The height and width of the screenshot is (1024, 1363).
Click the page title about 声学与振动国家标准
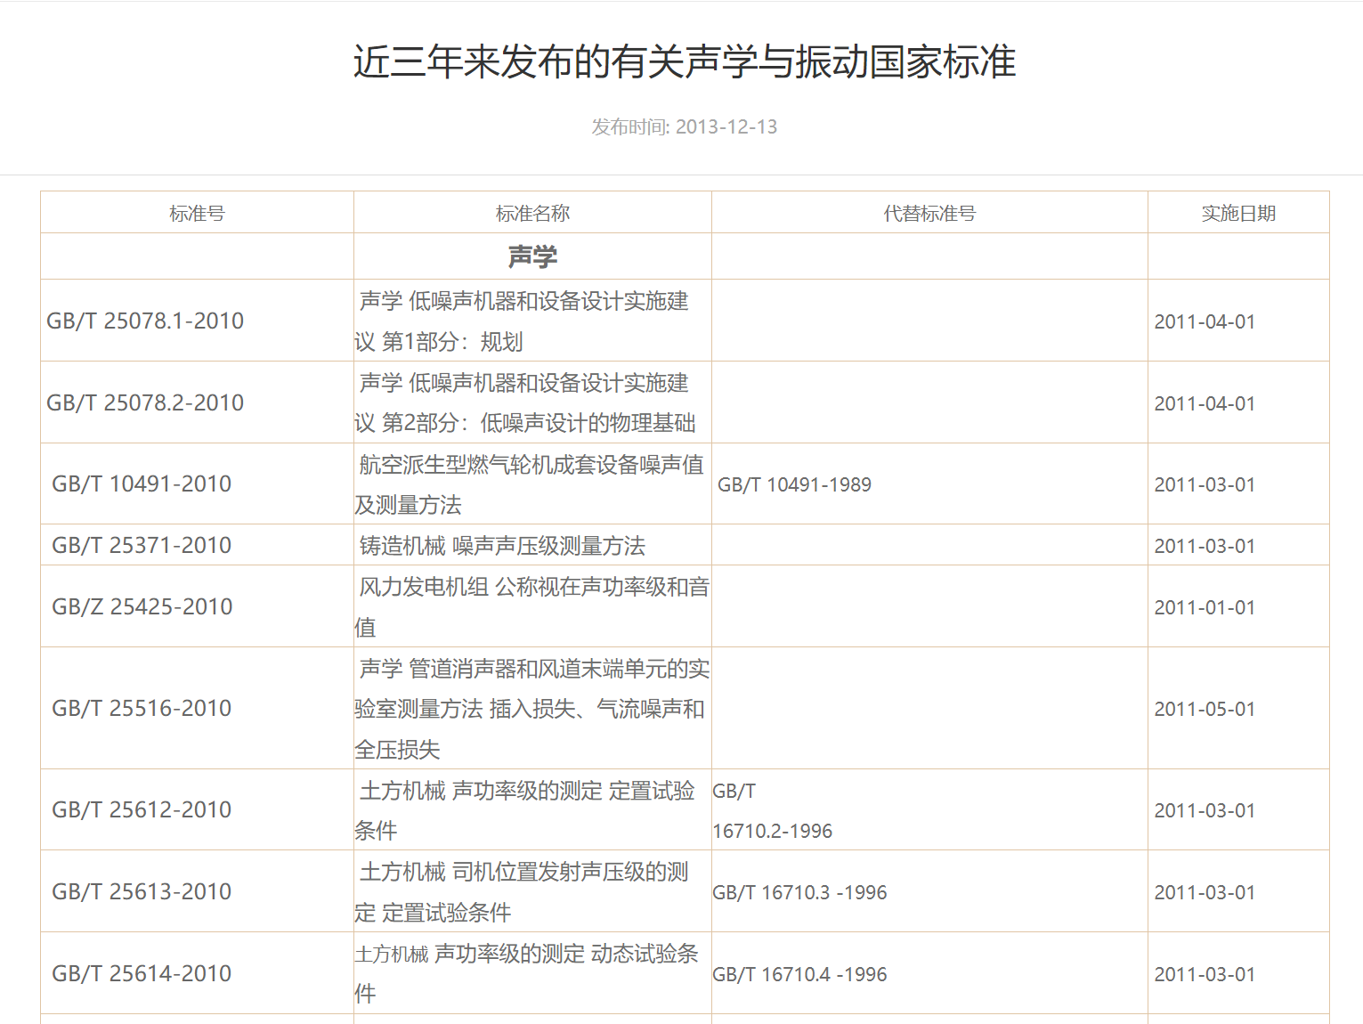click(x=684, y=62)
